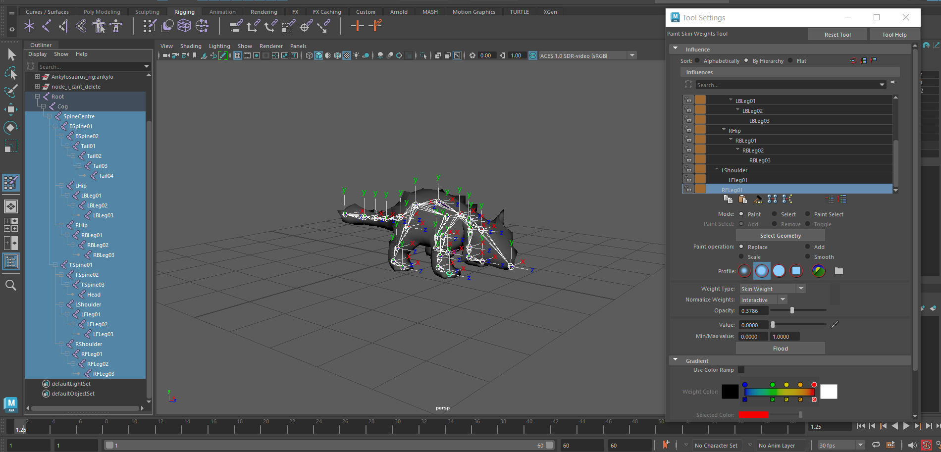Open the Normalize Weights dropdown
941x452 pixels.
point(783,299)
